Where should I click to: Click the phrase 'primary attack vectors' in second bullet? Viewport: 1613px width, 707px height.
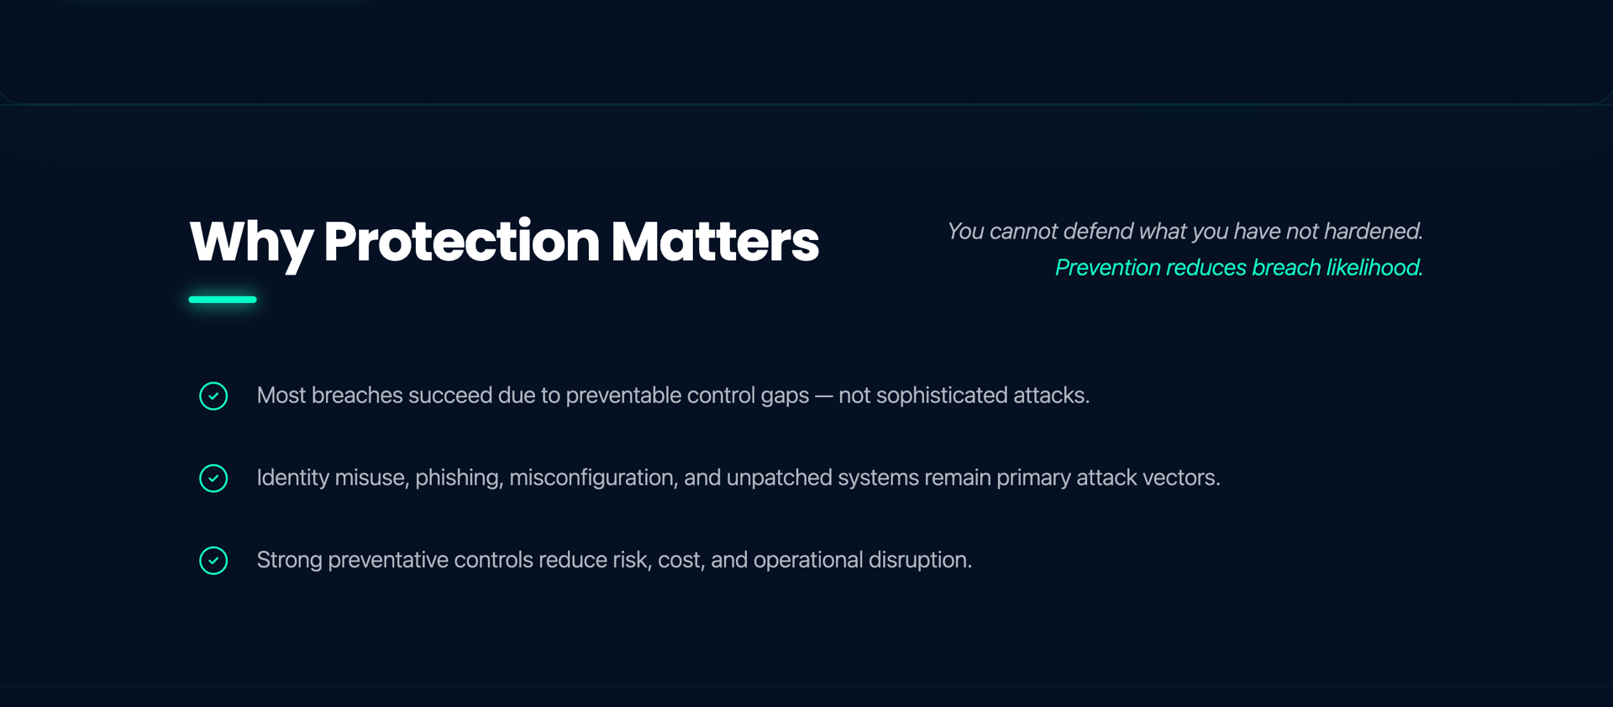tap(1107, 478)
